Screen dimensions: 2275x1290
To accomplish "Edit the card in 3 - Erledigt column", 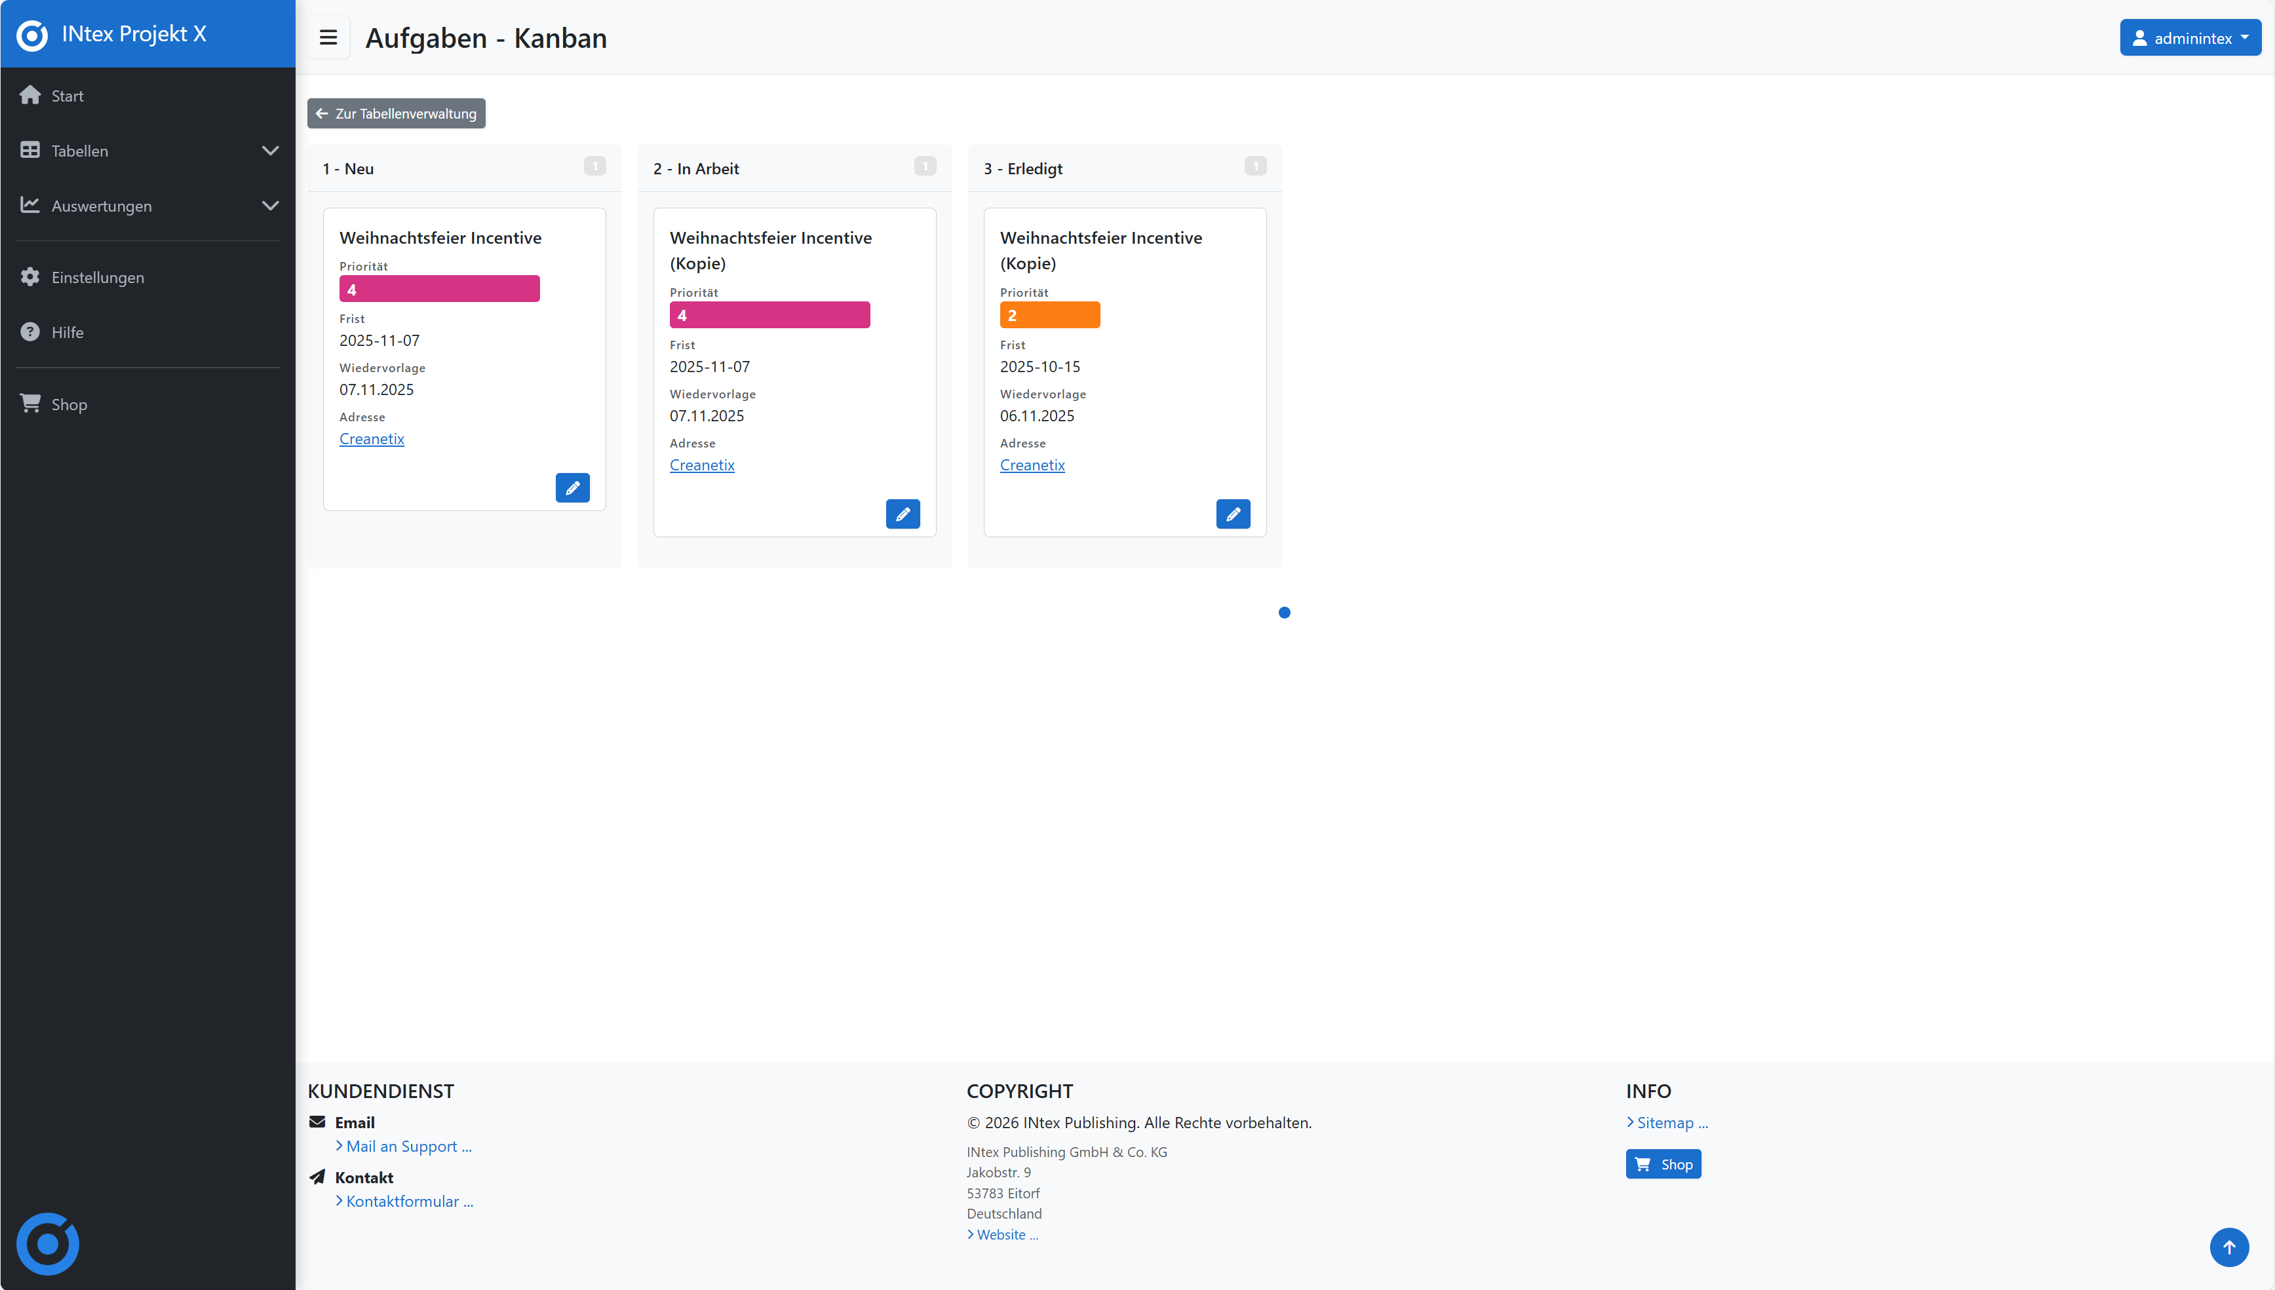I will (x=1233, y=514).
